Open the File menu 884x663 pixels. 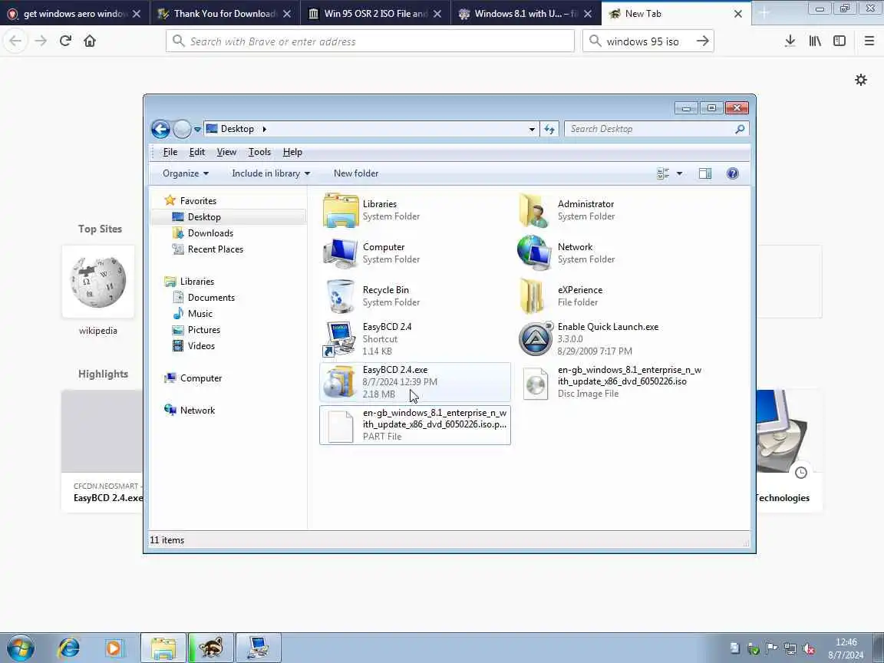pyautogui.click(x=170, y=152)
